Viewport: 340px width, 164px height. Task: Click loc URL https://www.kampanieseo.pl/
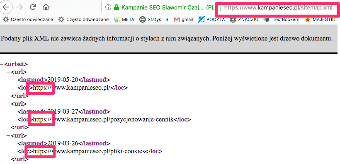72,88
